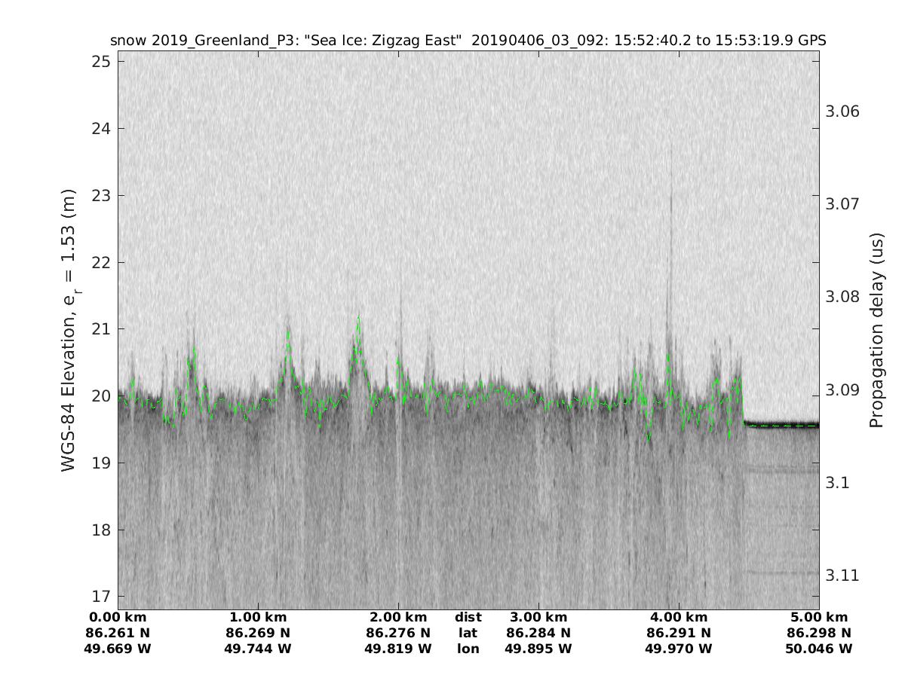The height and width of the screenshot is (678, 905).
Task: Click the 3.00 km distance label
Action: [538, 617]
